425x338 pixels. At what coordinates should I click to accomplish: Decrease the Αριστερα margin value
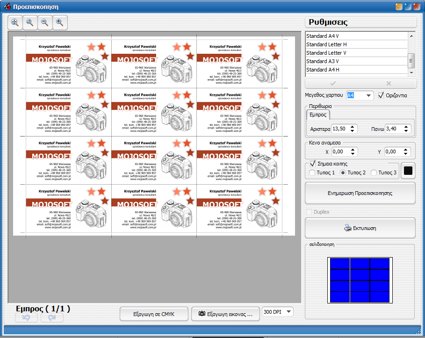(x=352, y=131)
